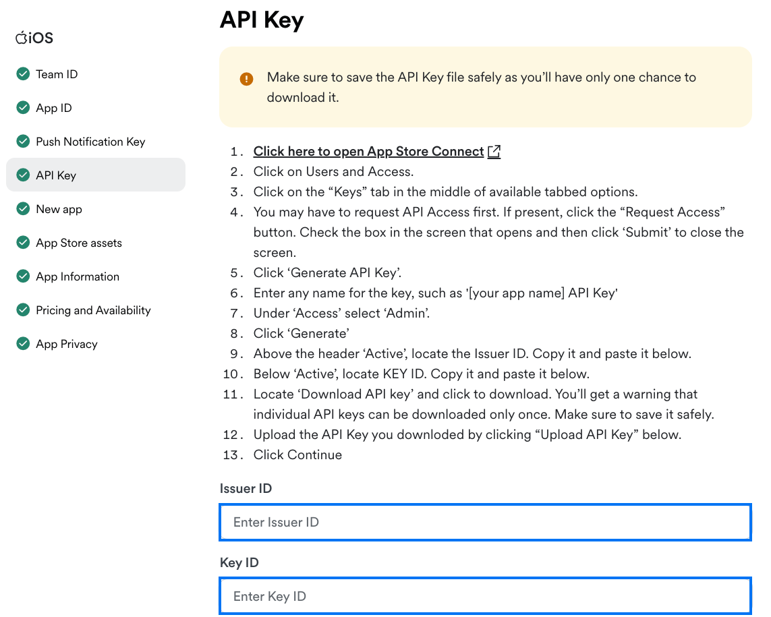Click the external link icon after App Store Connect

pos(494,151)
